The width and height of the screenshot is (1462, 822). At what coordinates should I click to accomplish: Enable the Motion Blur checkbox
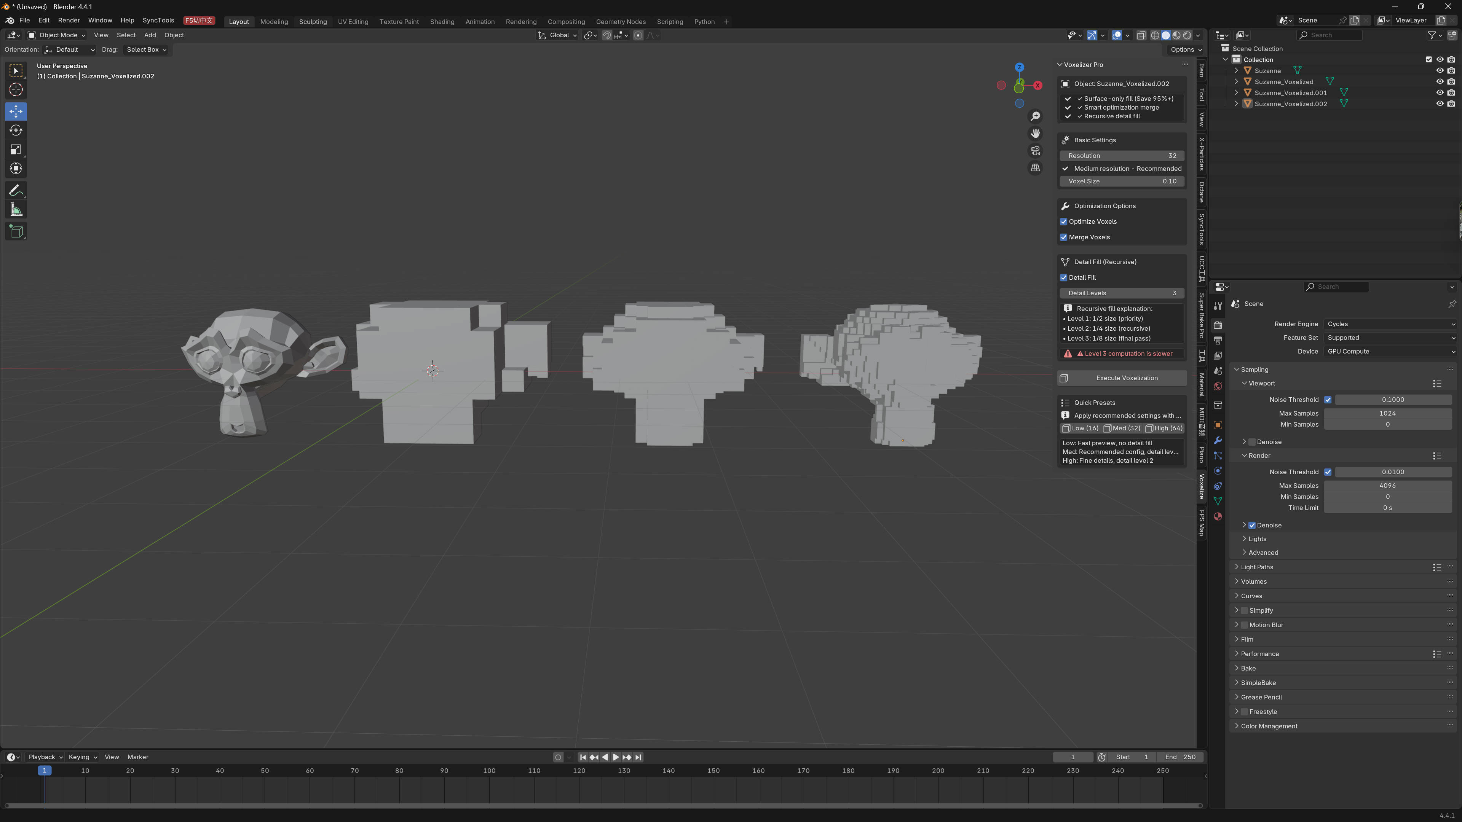point(1244,625)
